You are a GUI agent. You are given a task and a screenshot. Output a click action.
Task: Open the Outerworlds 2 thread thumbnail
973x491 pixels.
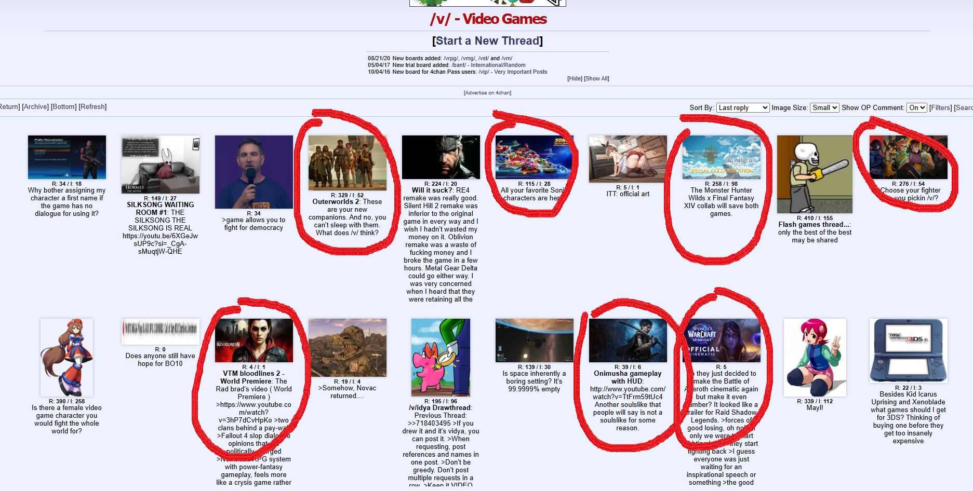[348, 163]
